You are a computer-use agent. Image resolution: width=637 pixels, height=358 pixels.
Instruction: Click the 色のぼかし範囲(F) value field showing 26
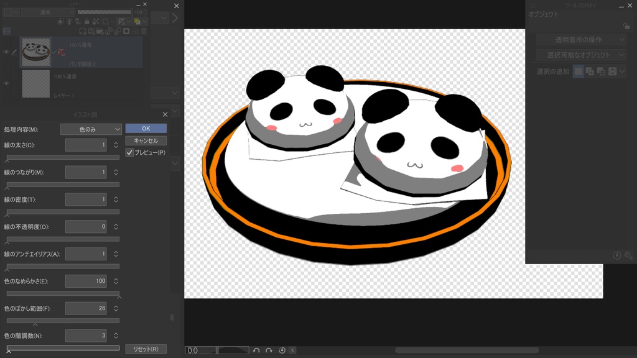86,308
